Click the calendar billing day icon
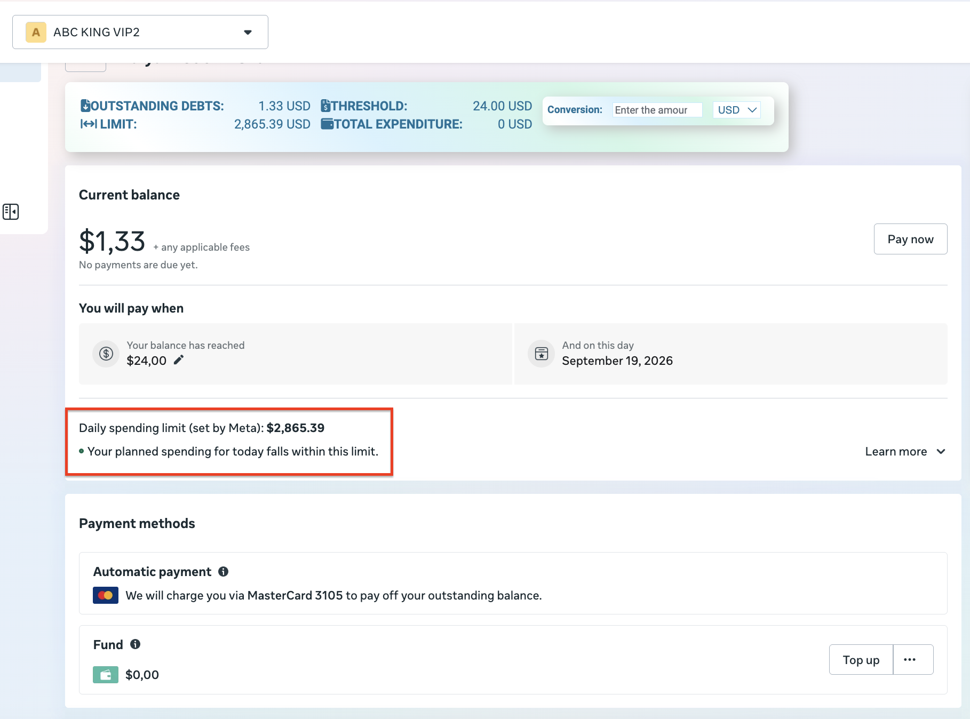This screenshot has width=970, height=719. pyautogui.click(x=542, y=354)
